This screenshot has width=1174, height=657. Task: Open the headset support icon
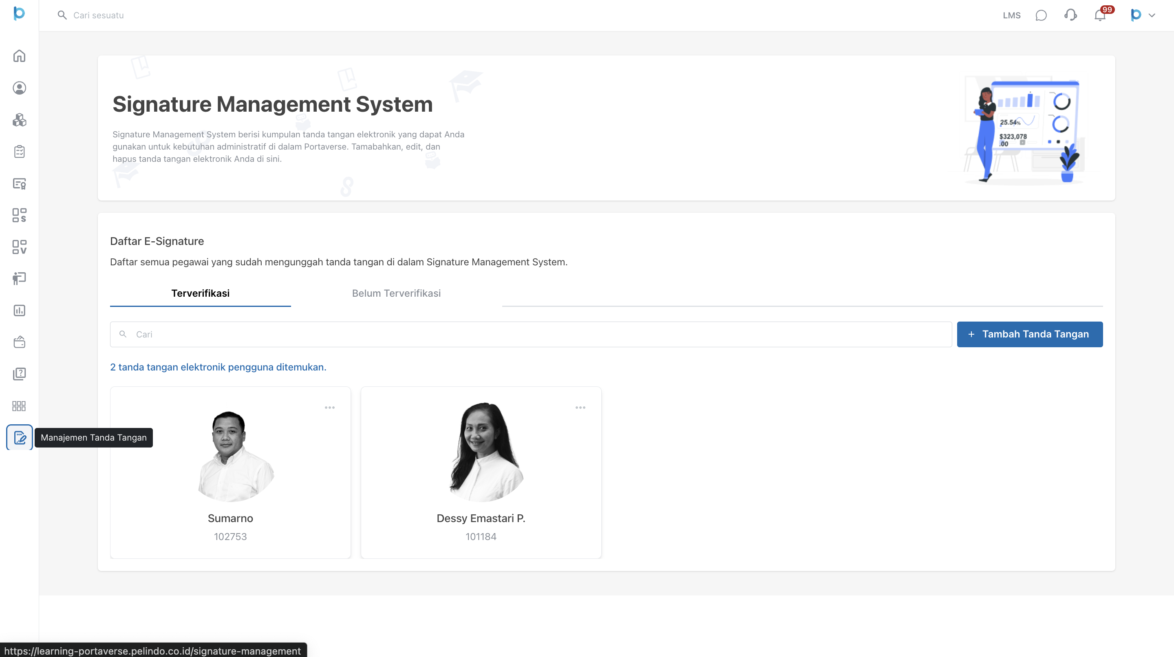(x=1070, y=15)
